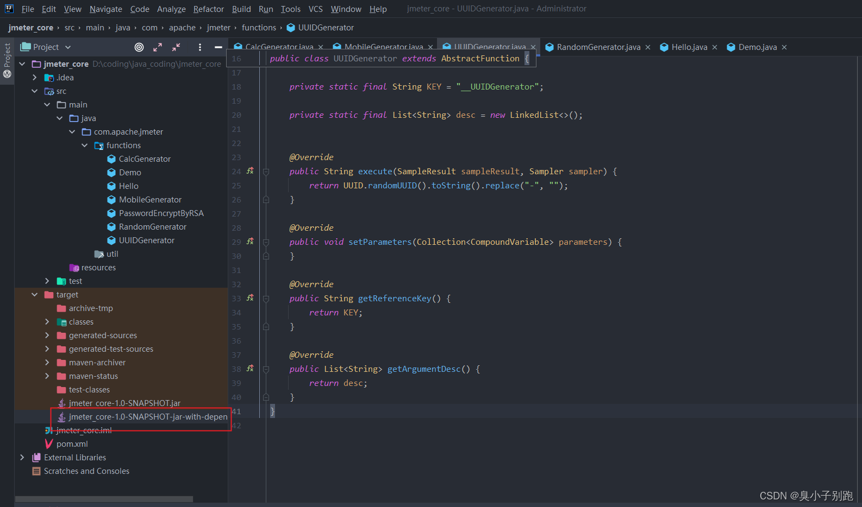The image size is (862, 507).
Task: Select the CalcGenerator class in tree
Action: coord(145,159)
